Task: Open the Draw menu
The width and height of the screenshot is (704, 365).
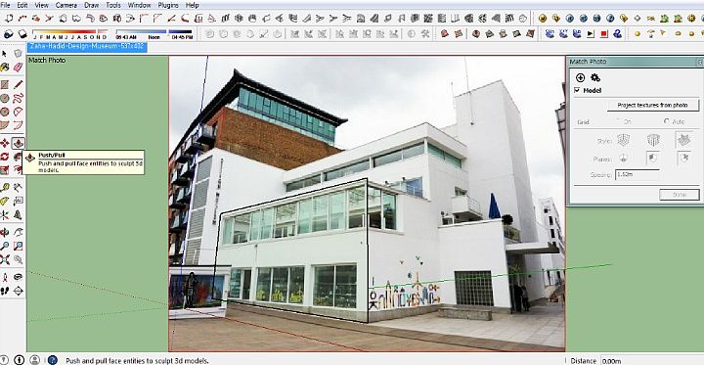Action: [x=92, y=5]
